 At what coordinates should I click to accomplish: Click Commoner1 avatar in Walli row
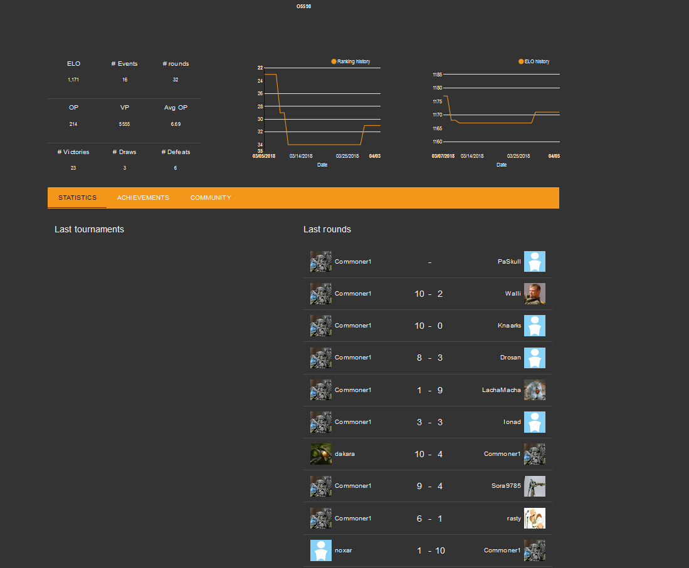pyautogui.click(x=321, y=294)
